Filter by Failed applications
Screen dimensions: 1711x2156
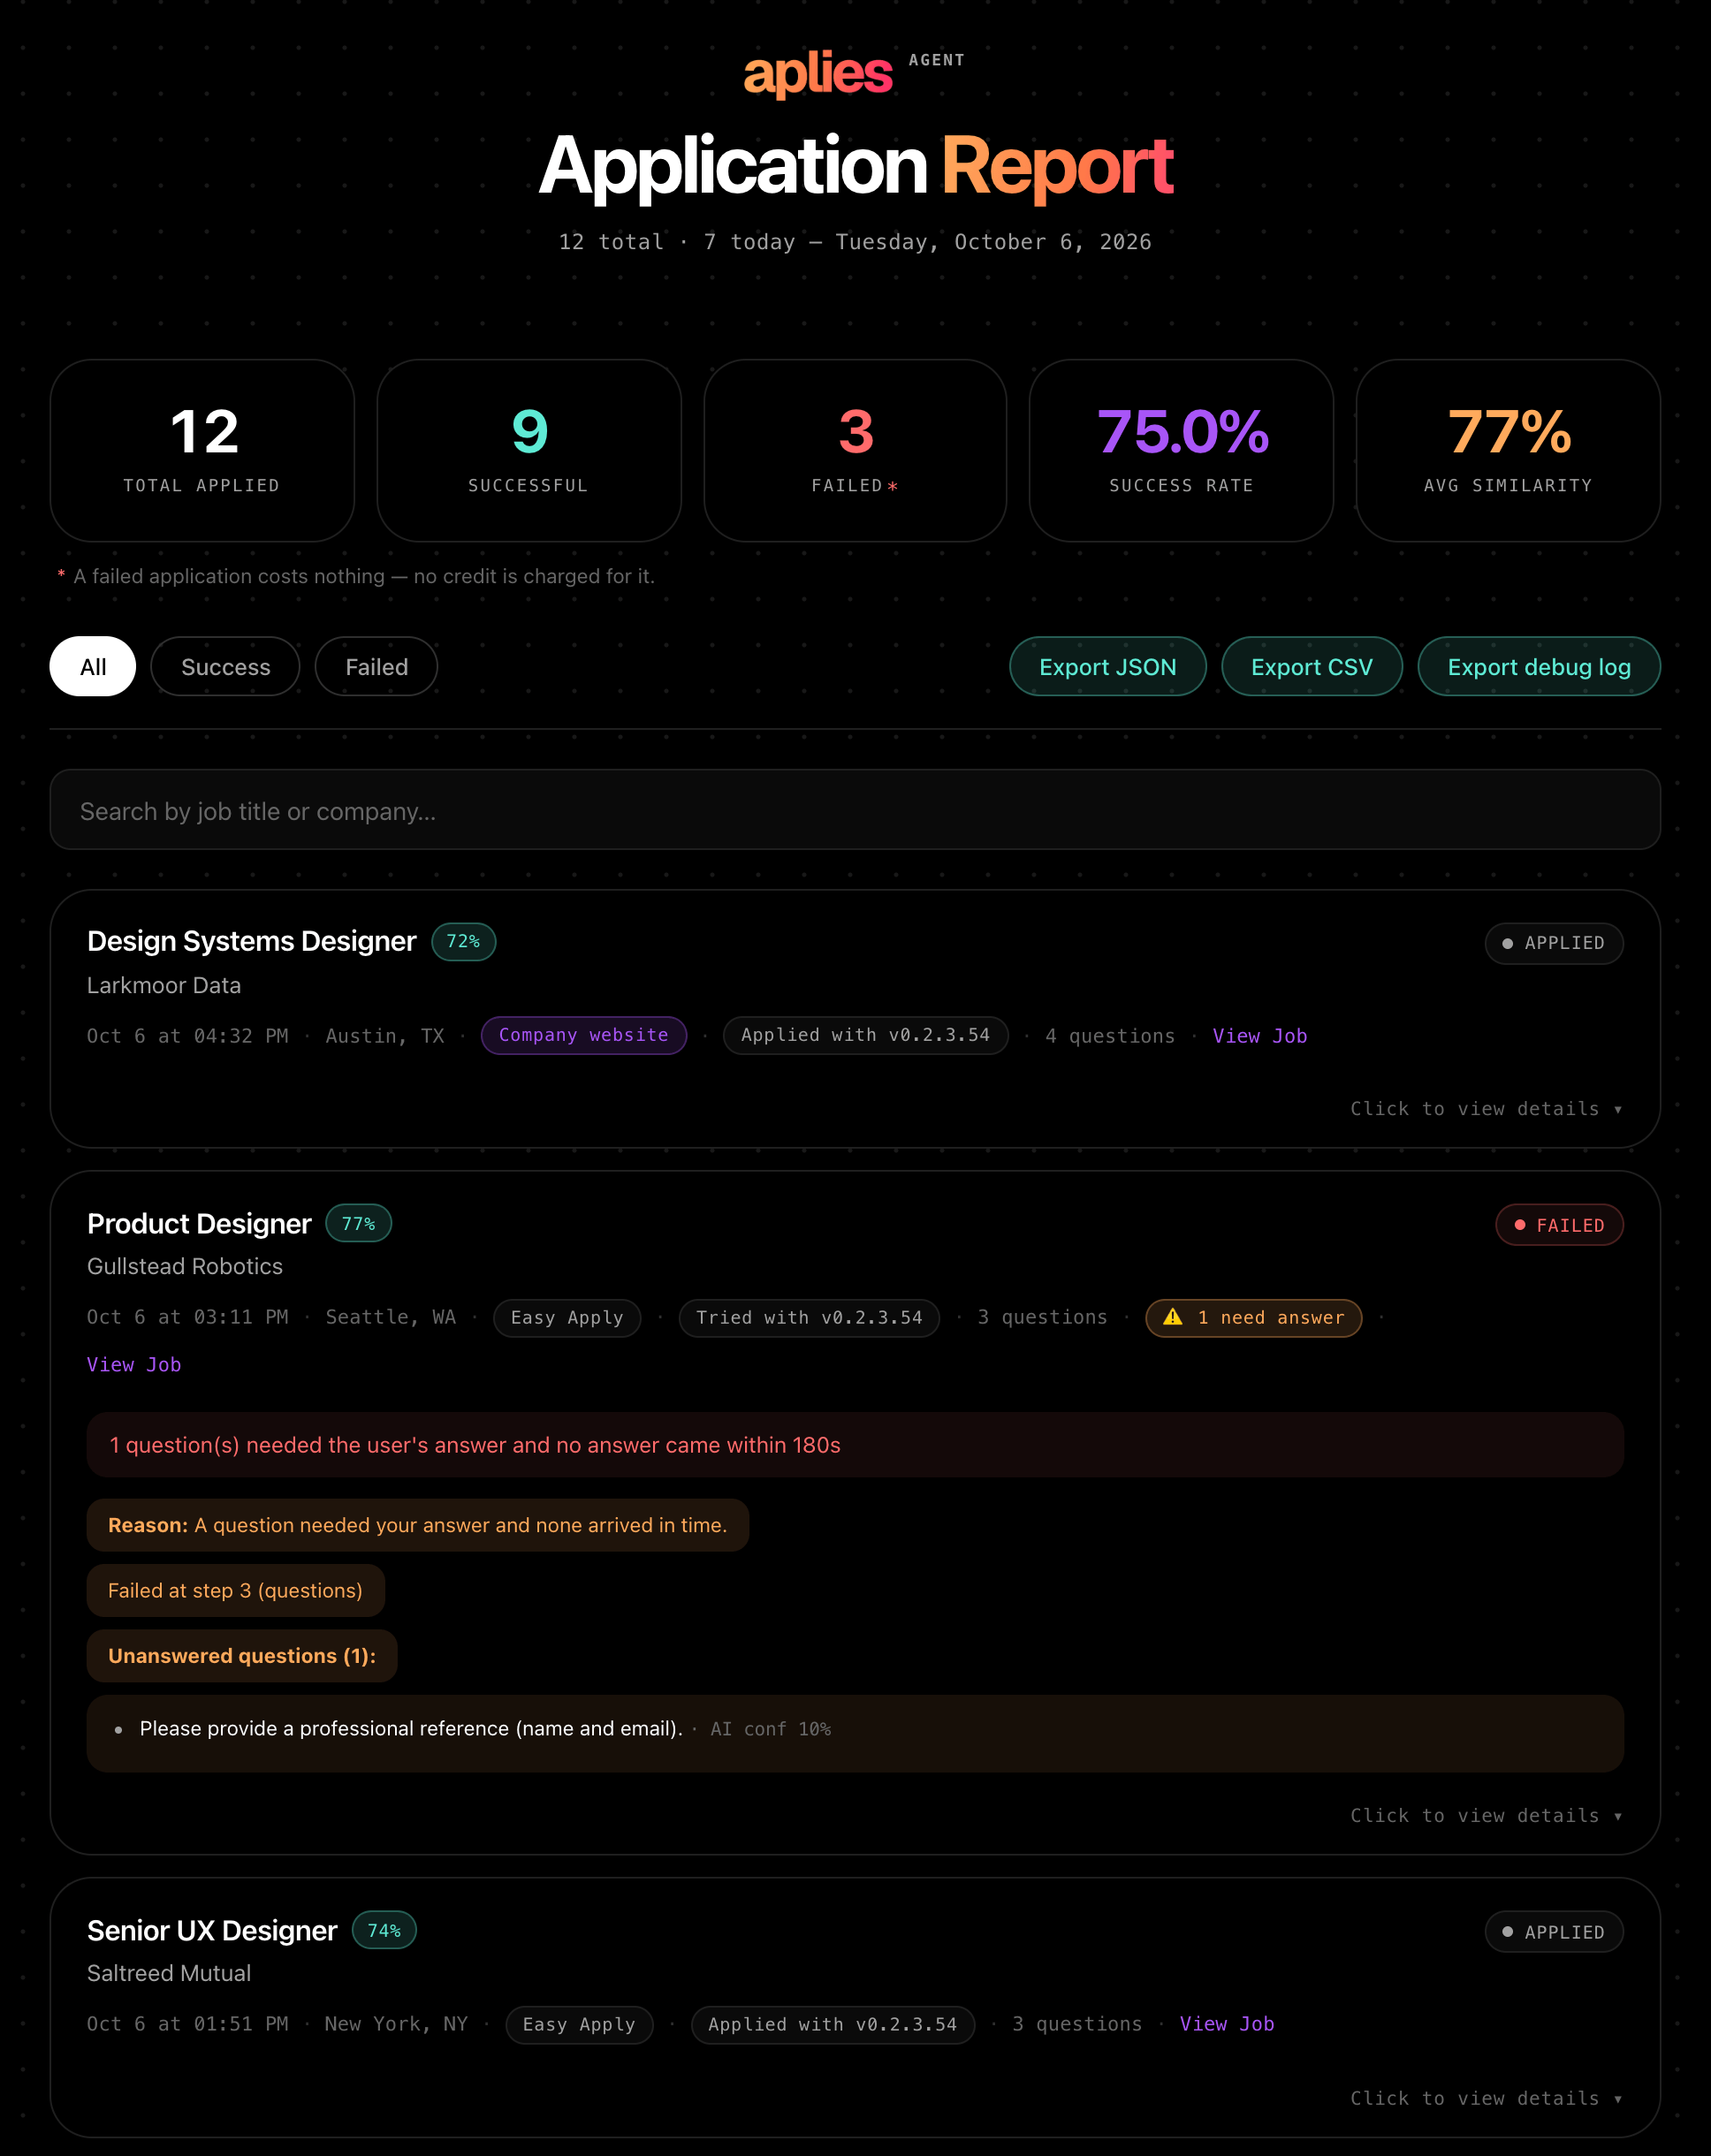point(376,666)
